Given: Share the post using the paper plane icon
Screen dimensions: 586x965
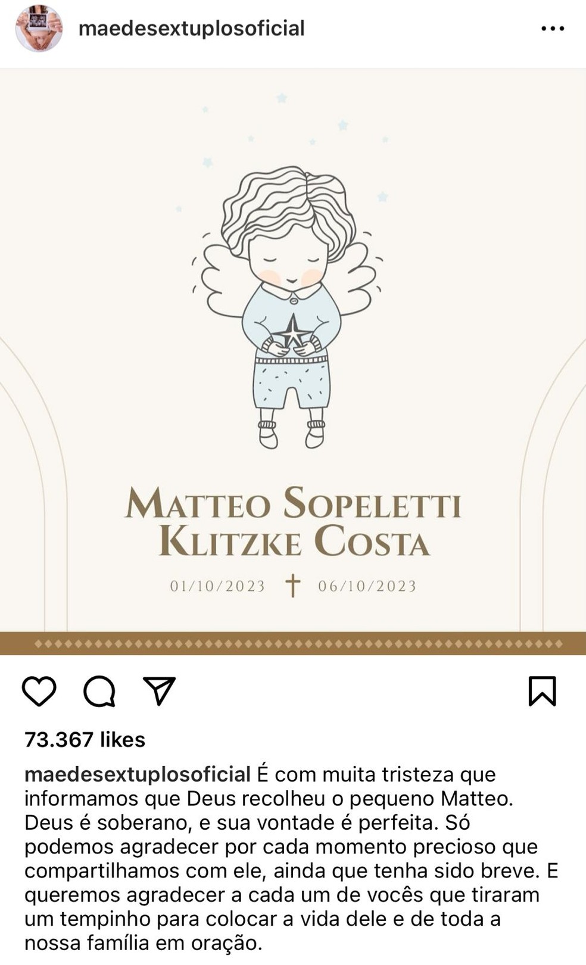Looking at the screenshot, I should pos(159,691).
